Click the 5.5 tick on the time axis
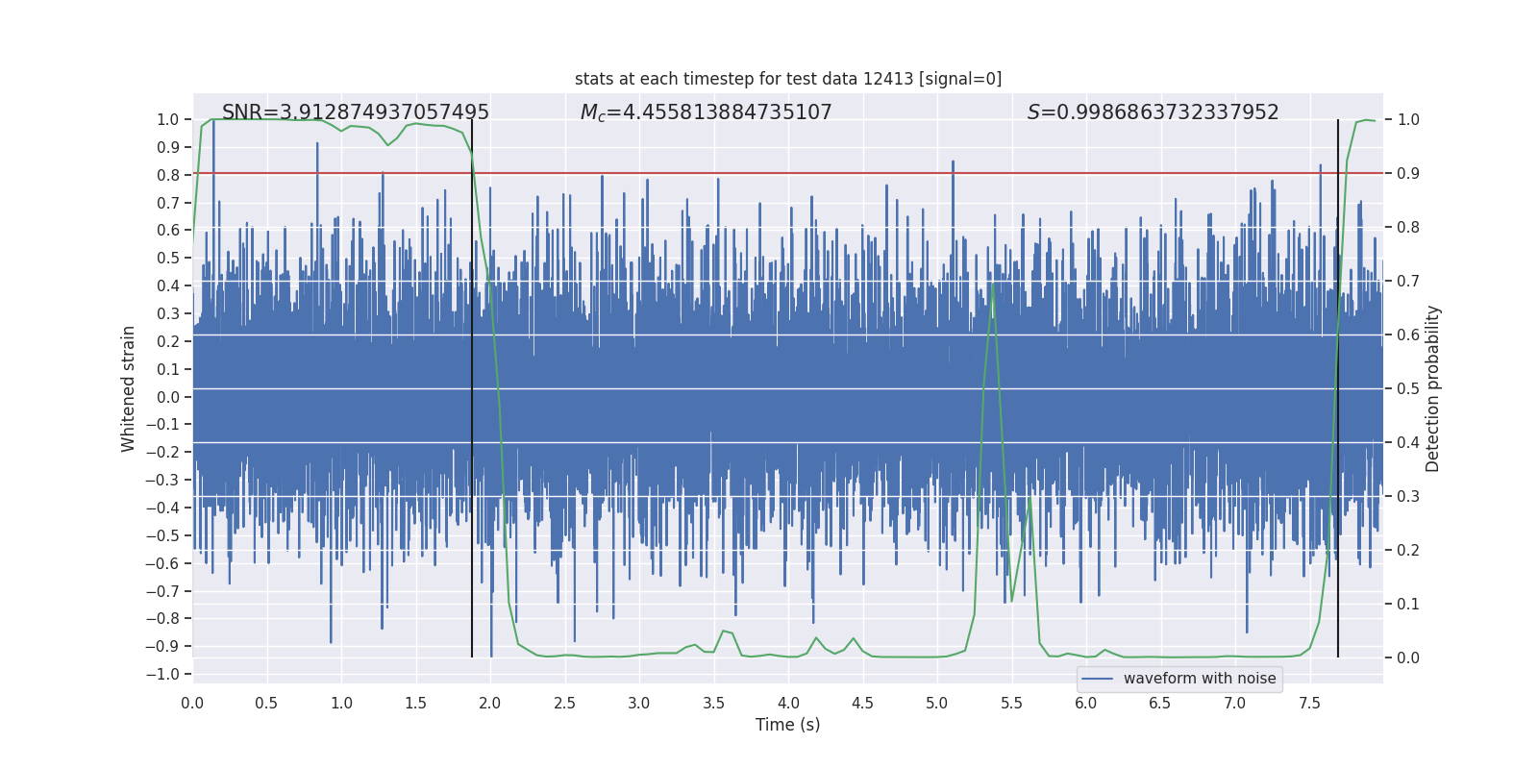The height and width of the screenshot is (769, 1538). click(x=1011, y=703)
